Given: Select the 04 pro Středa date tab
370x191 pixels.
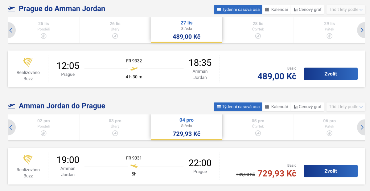Looking at the screenshot, I should 186,127.
